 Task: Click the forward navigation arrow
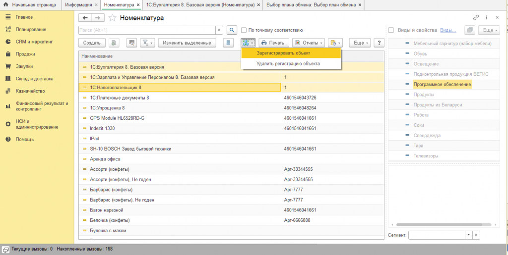click(98, 18)
